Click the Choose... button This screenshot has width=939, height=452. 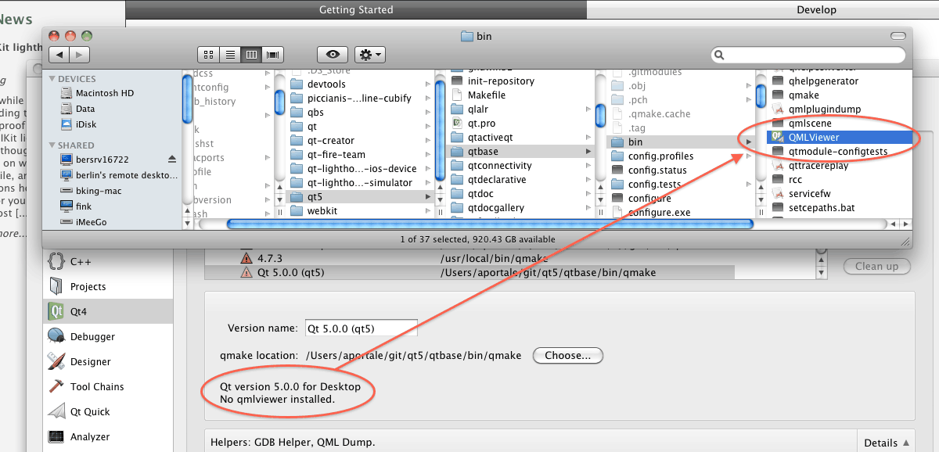coord(568,355)
